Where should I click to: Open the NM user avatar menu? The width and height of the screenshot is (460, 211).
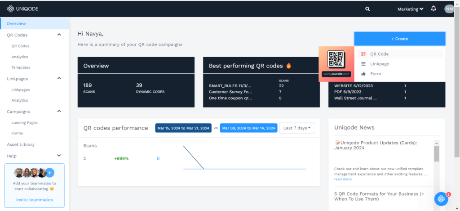(449, 9)
